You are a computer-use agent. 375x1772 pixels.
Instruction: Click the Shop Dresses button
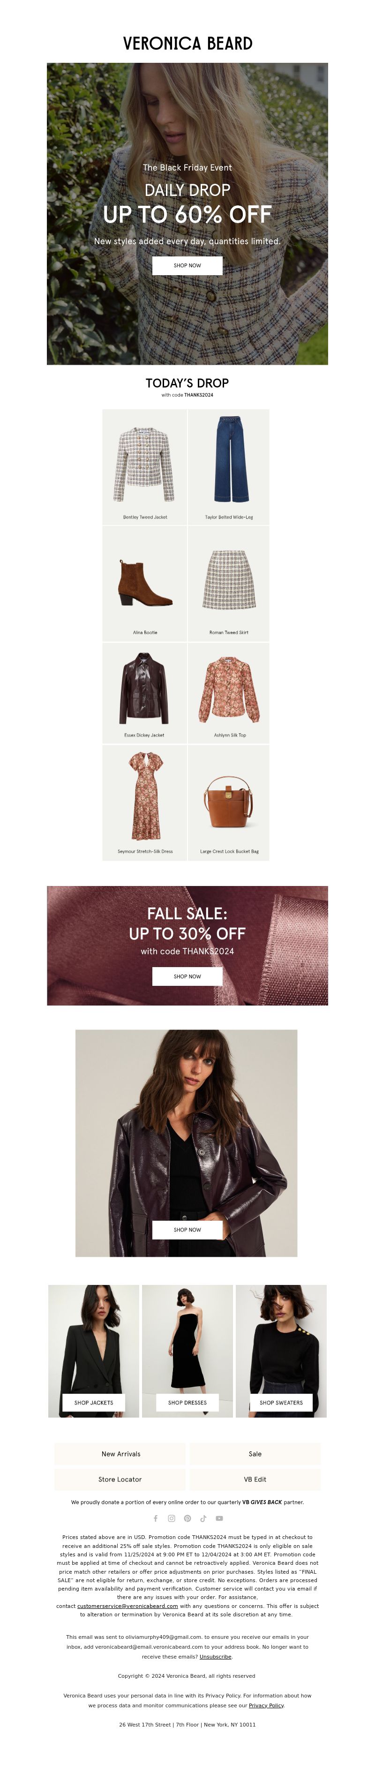187,1403
